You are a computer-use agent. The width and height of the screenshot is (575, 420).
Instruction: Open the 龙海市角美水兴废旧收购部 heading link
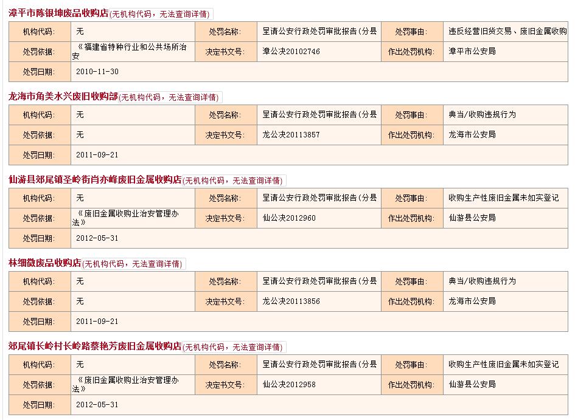point(63,96)
